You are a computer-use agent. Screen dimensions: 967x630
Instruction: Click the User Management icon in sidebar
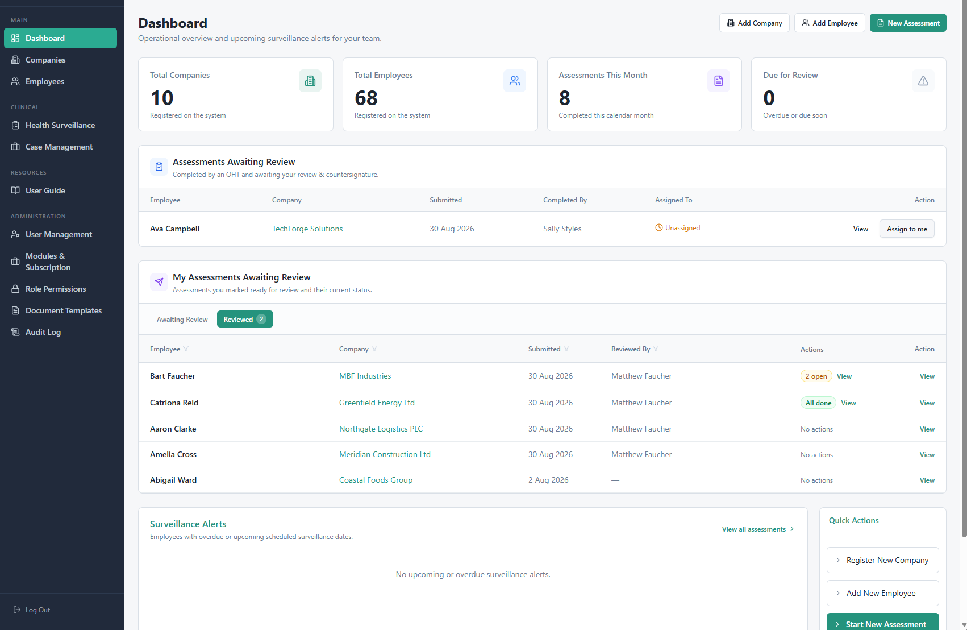[15, 234]
